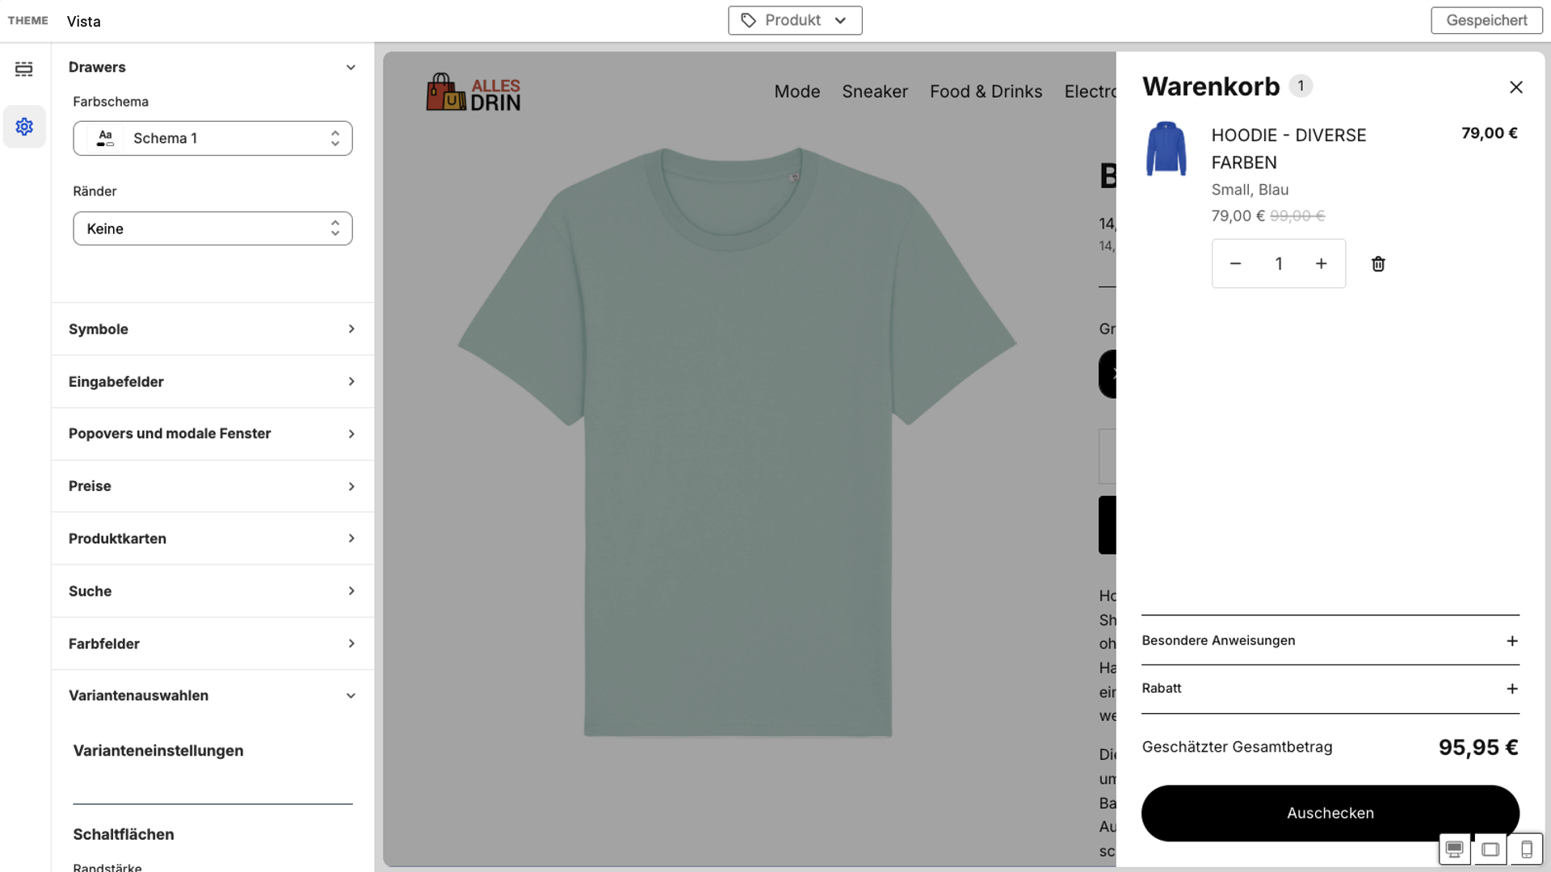Screen dimensions: 1551x872
Task: Switch to mobile preview icon
Action: tap(1526, 849)
